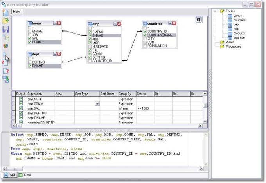
Task: Uncheck SAL in the bonus table
Action: [x=30, y=38]
